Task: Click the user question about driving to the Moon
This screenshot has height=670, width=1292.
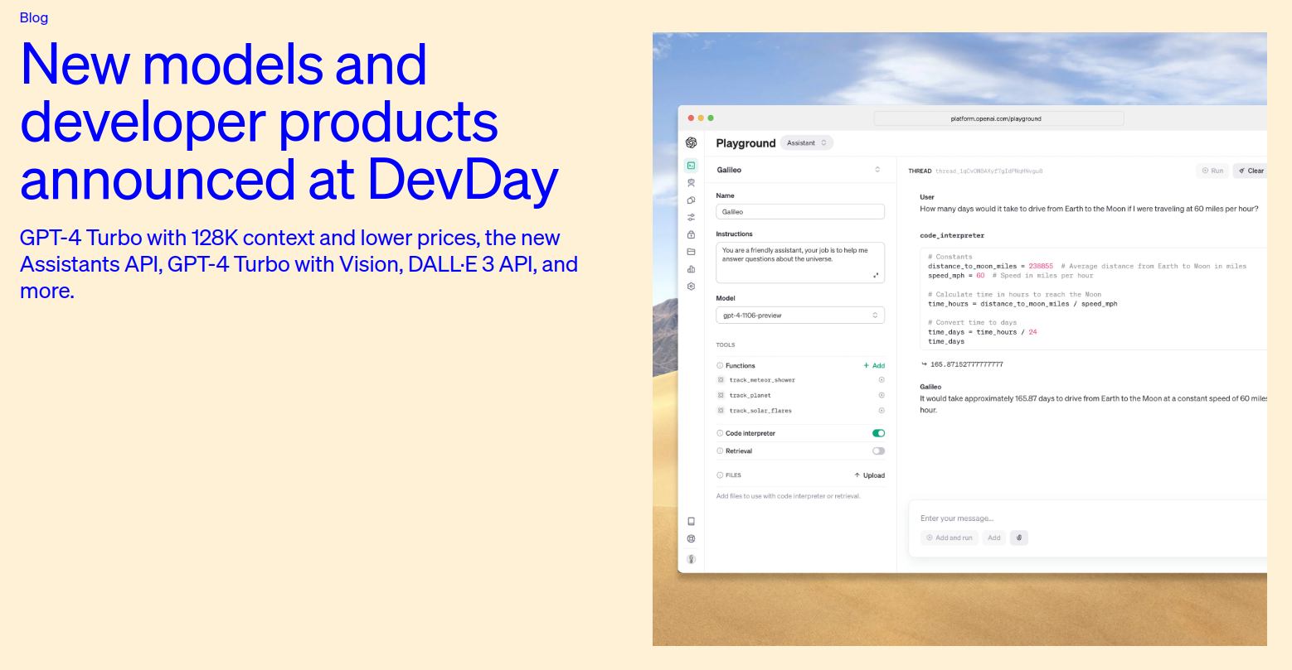Action: tap(1089, 209)
